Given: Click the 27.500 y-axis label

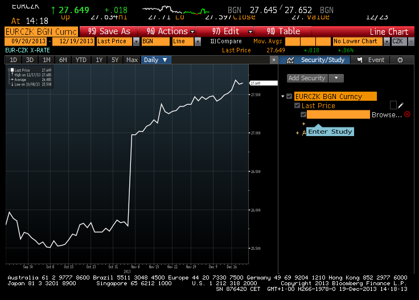Looking at the screenshot, I should coord(256,95).
